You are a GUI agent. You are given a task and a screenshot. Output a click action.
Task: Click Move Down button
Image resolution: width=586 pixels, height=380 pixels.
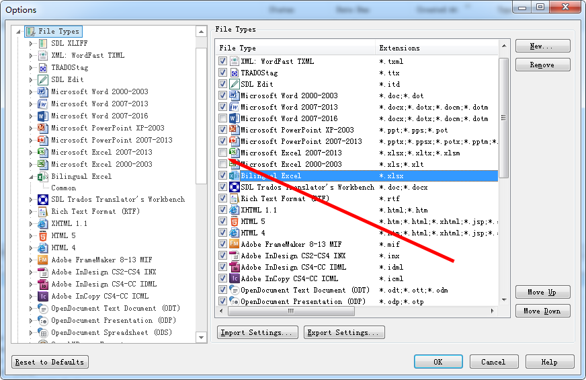click(x=542, y=311)
